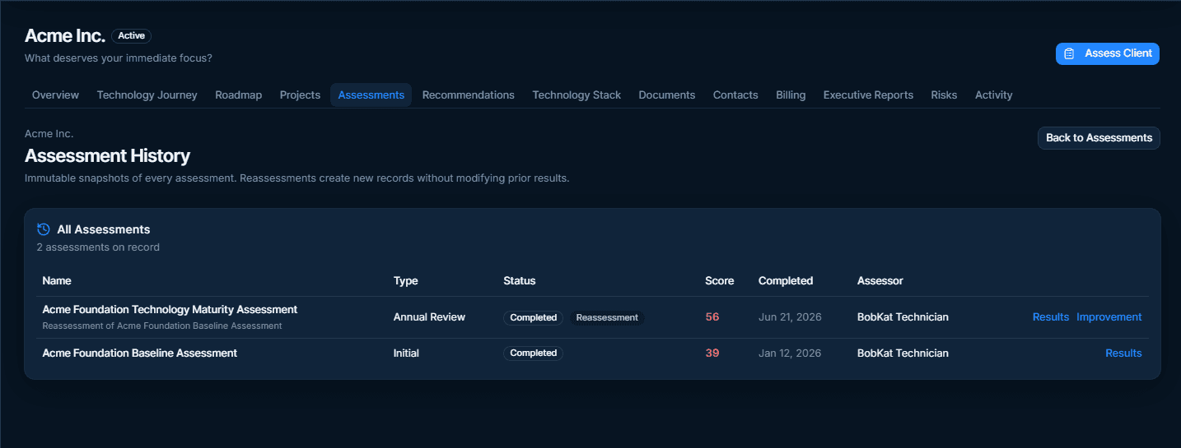View the Executive Reports tab
The image size is (1181, 448).
[868, 95]
